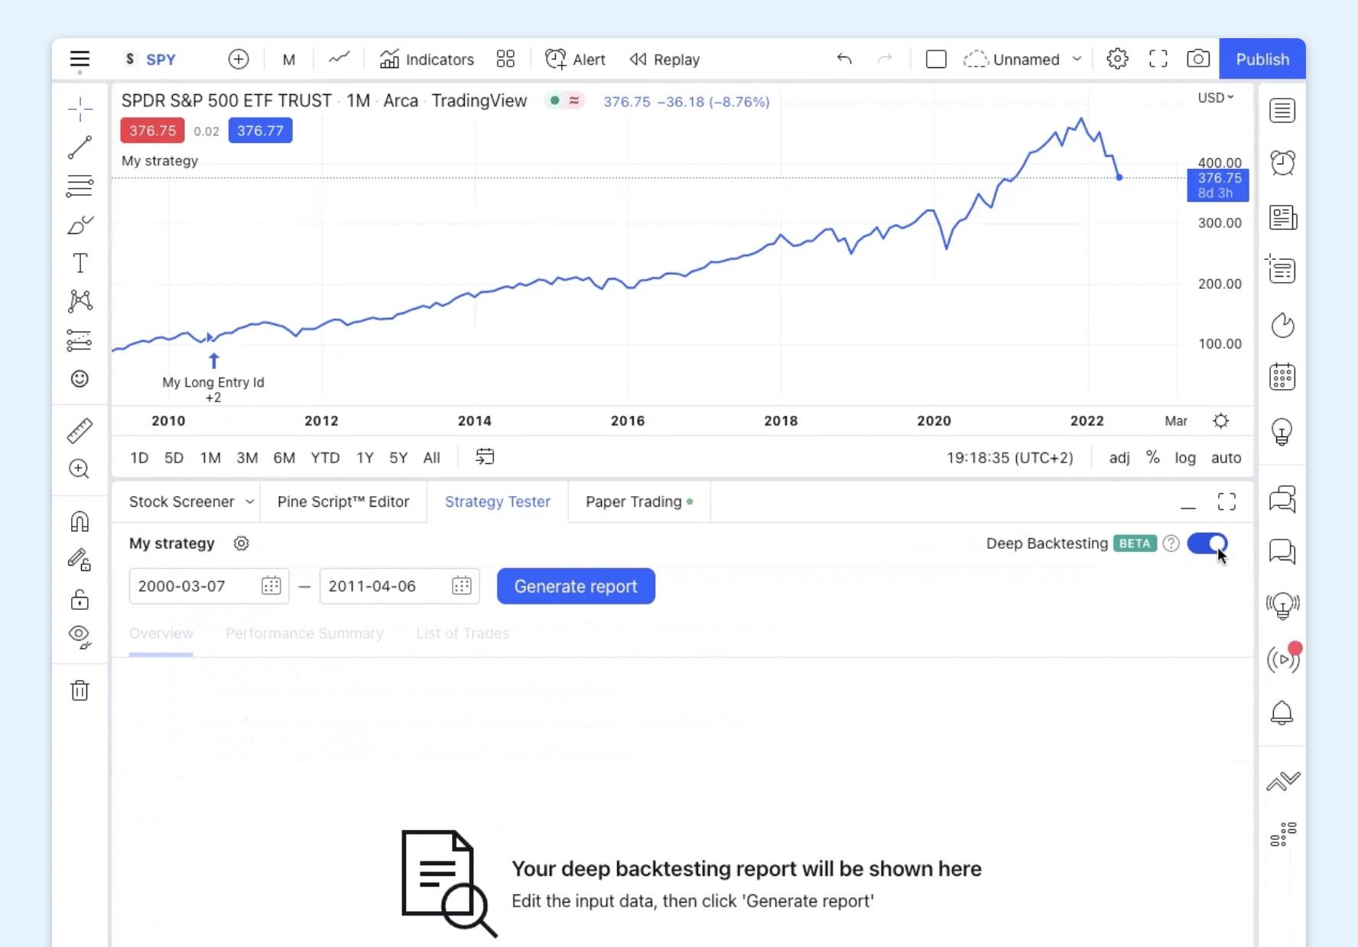1358x947 pixels.
Task: Open the News panel from right sidebar
Action: click(x=1283, y=218)
